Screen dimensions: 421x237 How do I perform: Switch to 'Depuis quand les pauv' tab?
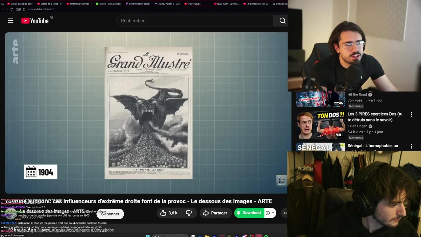coord(20,4)
